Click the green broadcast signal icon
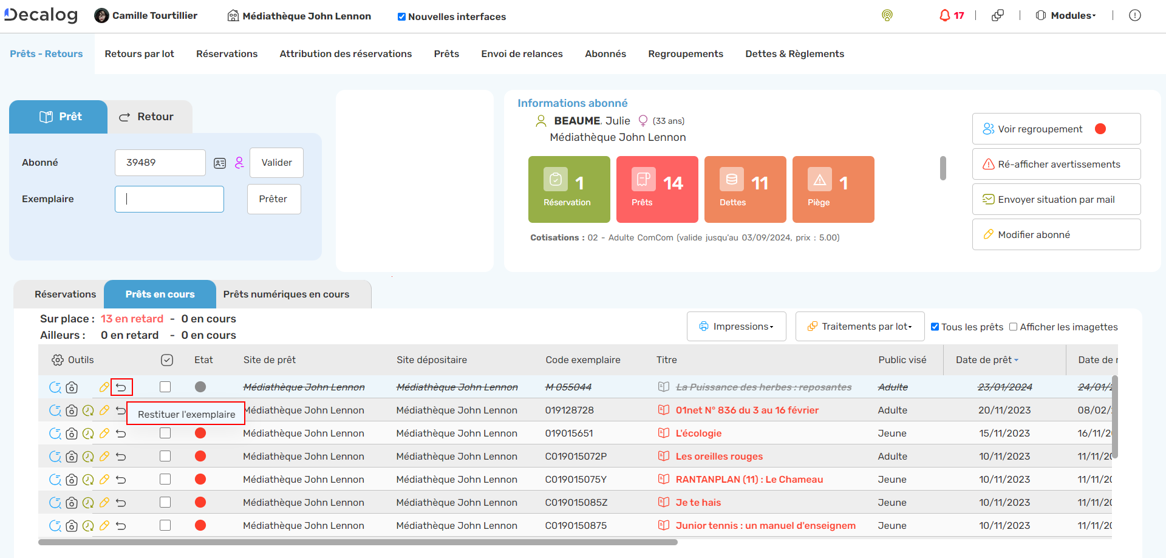This screenshot has width=1166, height=558. [x=887, y=16]
